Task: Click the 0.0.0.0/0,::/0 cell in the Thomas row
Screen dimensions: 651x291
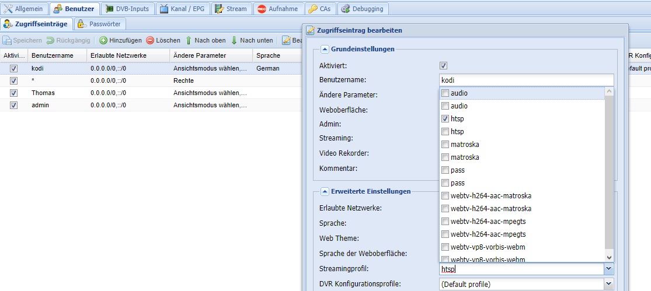Action: tap(128, 93)
